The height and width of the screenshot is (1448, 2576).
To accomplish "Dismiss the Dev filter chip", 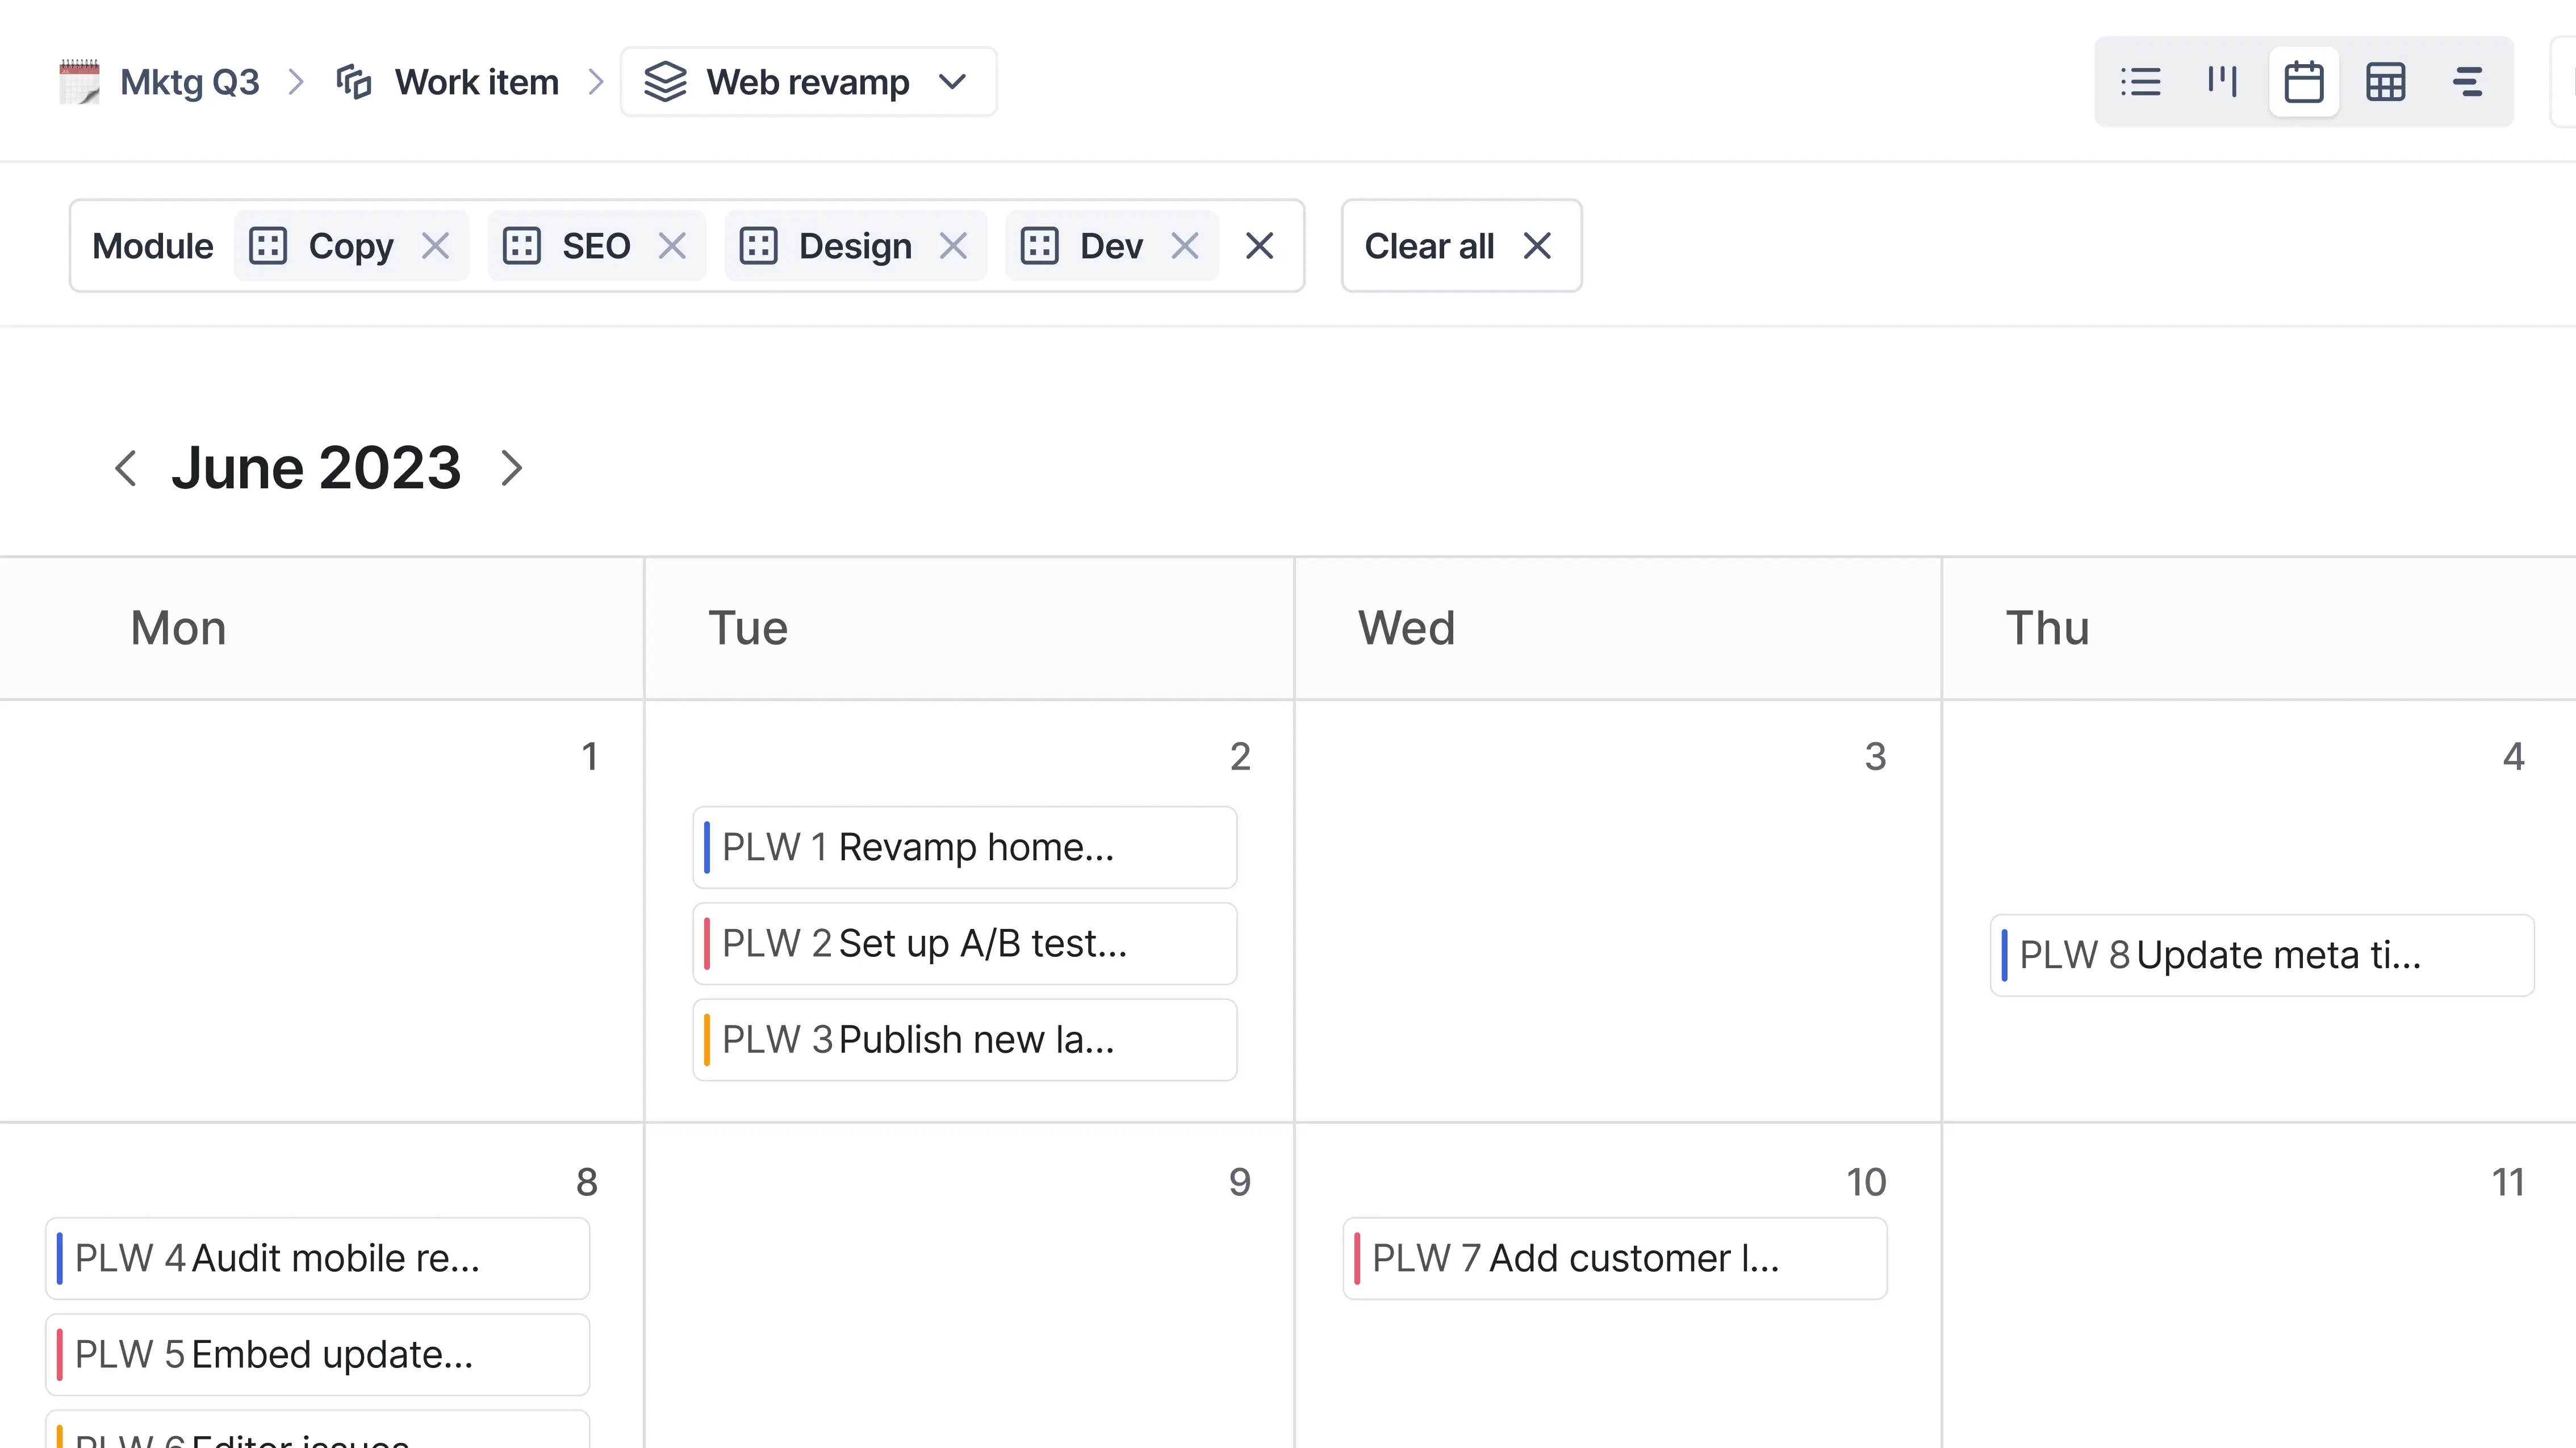I will [1185, 246].
